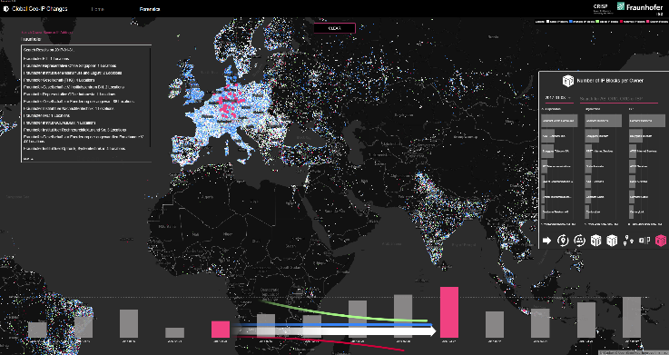Click the white legend color square
Image resolution: width=669 pixels, height=355 pixels.
(548, 21)
